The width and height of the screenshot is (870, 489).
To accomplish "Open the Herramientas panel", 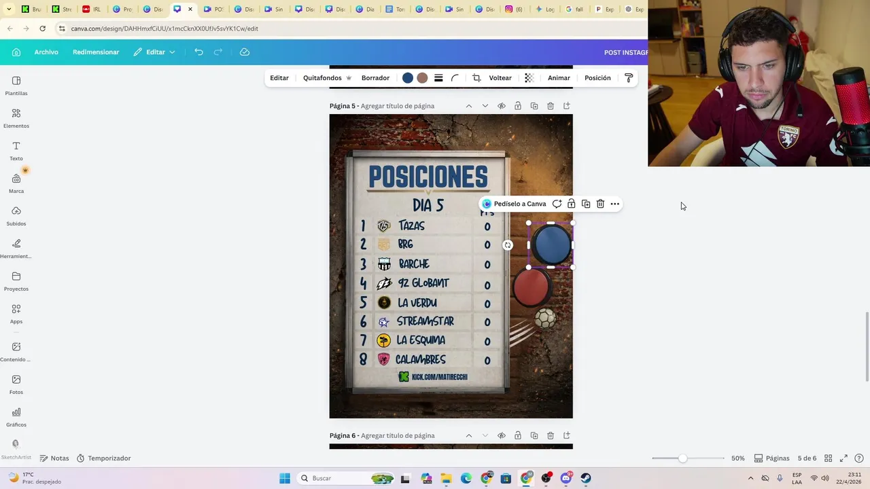I will 16,249.
